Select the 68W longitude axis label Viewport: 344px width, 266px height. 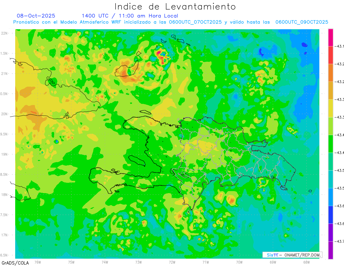[x=306, y=262]
